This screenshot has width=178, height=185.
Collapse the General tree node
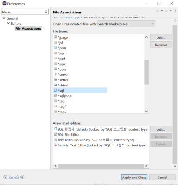[4, 18]
